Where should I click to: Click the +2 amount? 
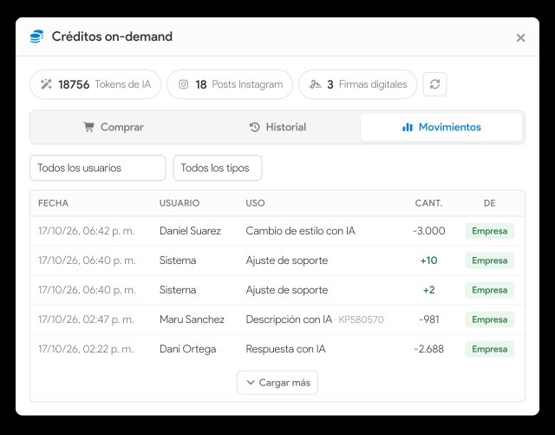(x=428, y=290)
